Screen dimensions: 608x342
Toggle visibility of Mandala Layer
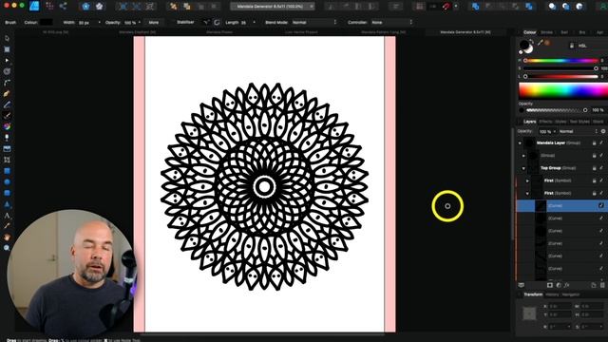(601, 143)
